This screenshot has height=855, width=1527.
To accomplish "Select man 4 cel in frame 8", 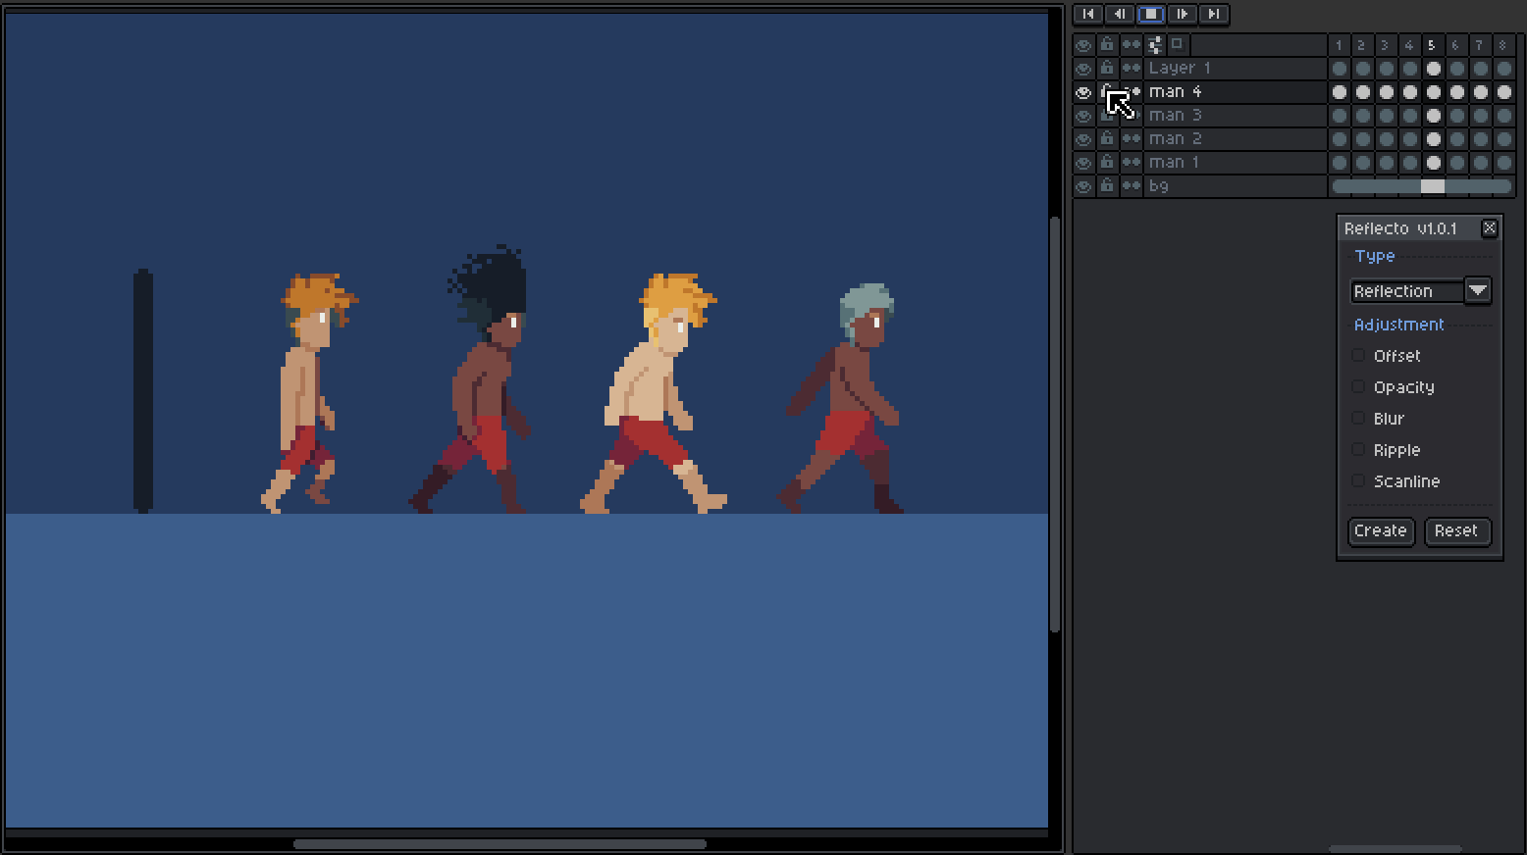I will [x=1504, y=92].
